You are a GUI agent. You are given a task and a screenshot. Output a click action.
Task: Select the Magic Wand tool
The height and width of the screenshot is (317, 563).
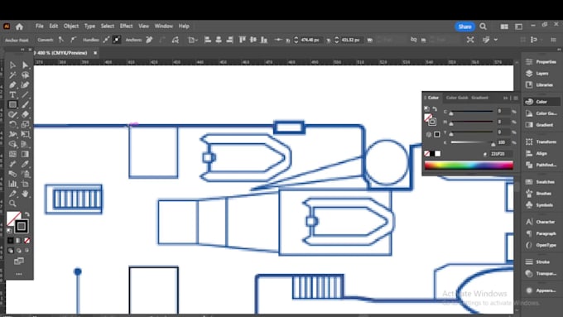(12, 74)
